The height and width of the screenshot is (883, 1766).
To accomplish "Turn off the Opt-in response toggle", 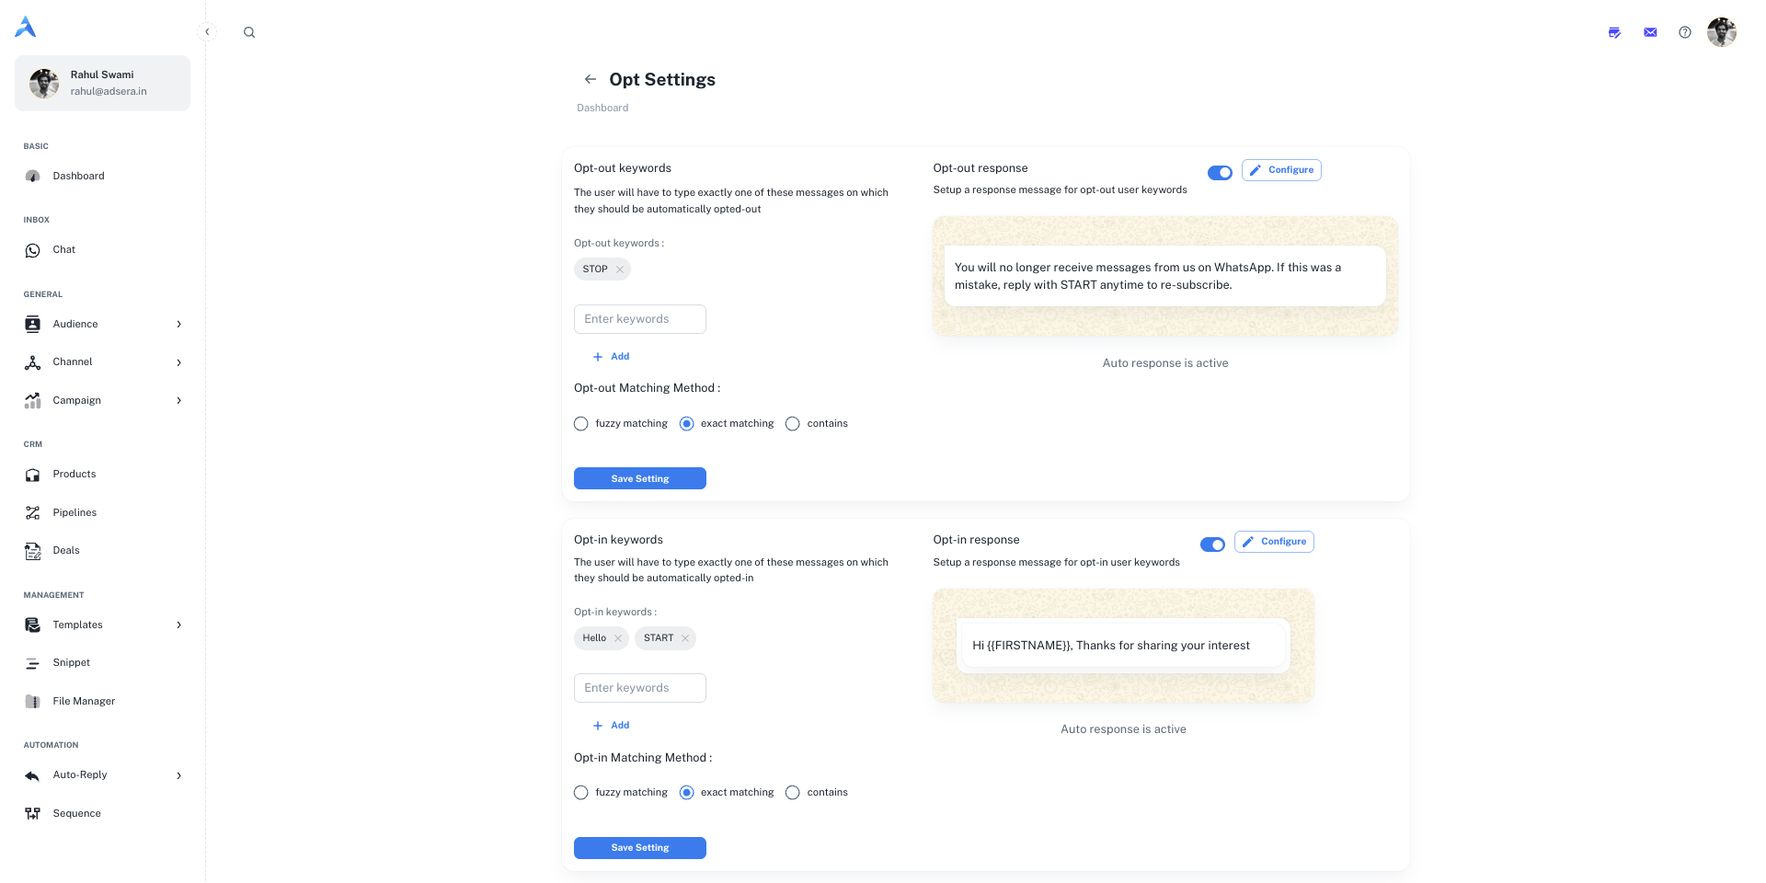I will coord(1212,545).
